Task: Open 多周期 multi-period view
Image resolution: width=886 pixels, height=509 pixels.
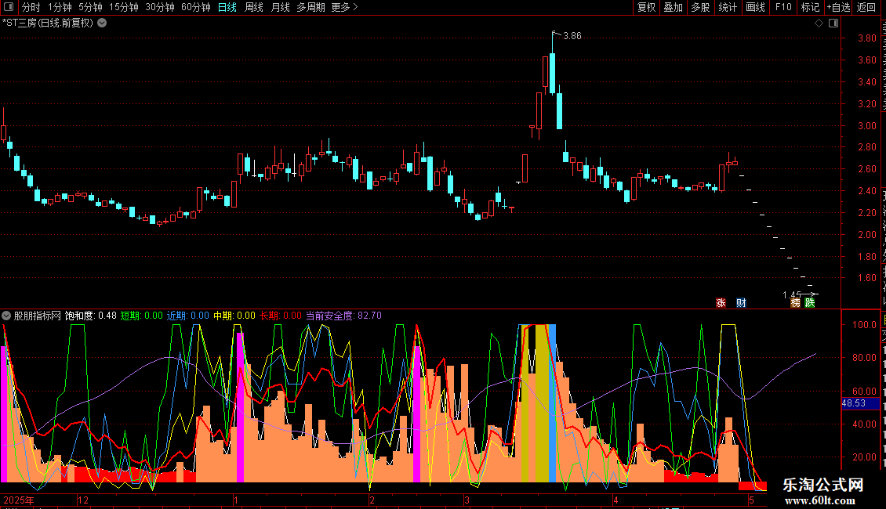Action: tap(310, 7)
